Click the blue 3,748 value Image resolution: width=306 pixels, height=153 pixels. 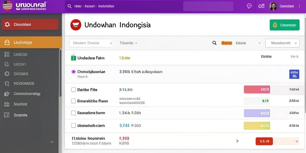point(124,126)
